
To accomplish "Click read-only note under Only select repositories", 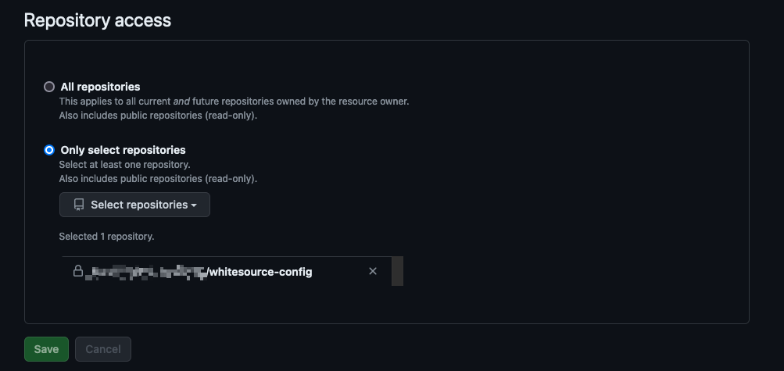I will 158,179.
